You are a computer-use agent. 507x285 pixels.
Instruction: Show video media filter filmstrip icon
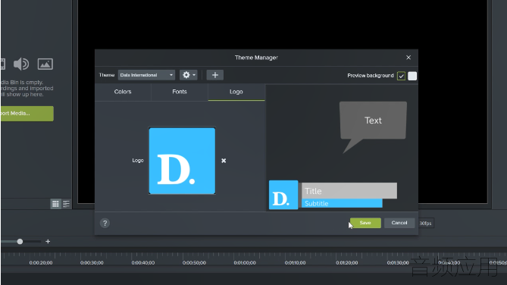[x=3, y=64]
